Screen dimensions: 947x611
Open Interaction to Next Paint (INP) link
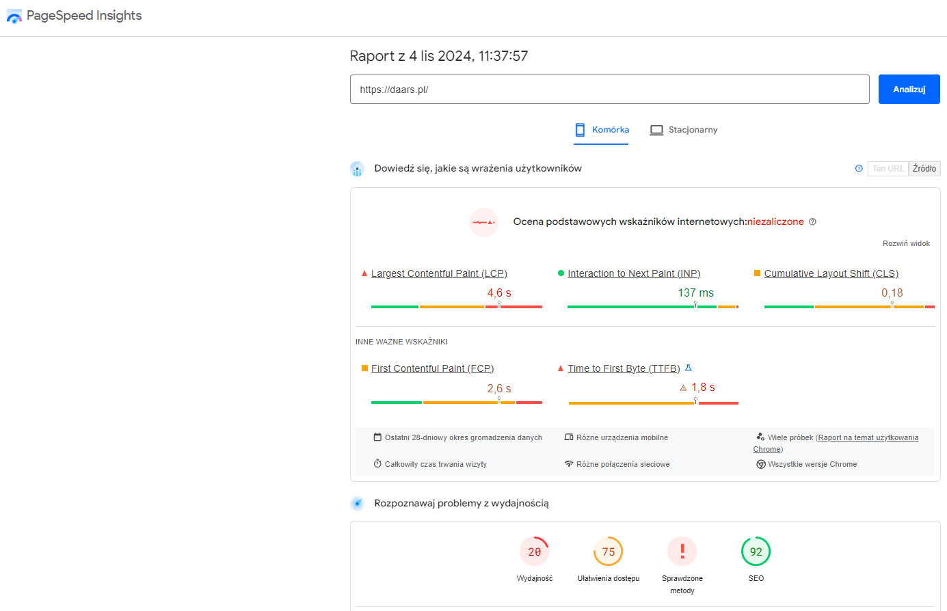click(x=634, y=273)
